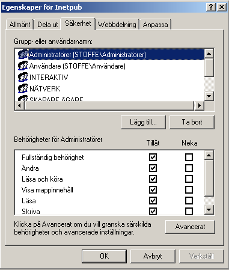Click the Ta bort button
Viewport: 229px width, 270px height.
[192, 122]
